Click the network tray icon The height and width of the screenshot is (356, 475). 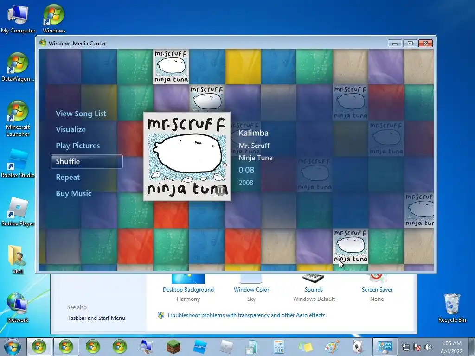[405, 347]
